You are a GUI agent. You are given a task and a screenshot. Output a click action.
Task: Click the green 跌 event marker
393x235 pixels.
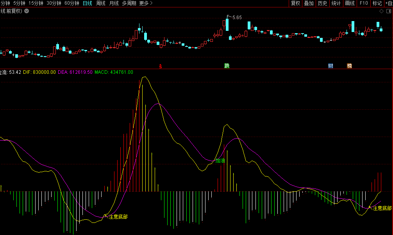tap(227, 66)
